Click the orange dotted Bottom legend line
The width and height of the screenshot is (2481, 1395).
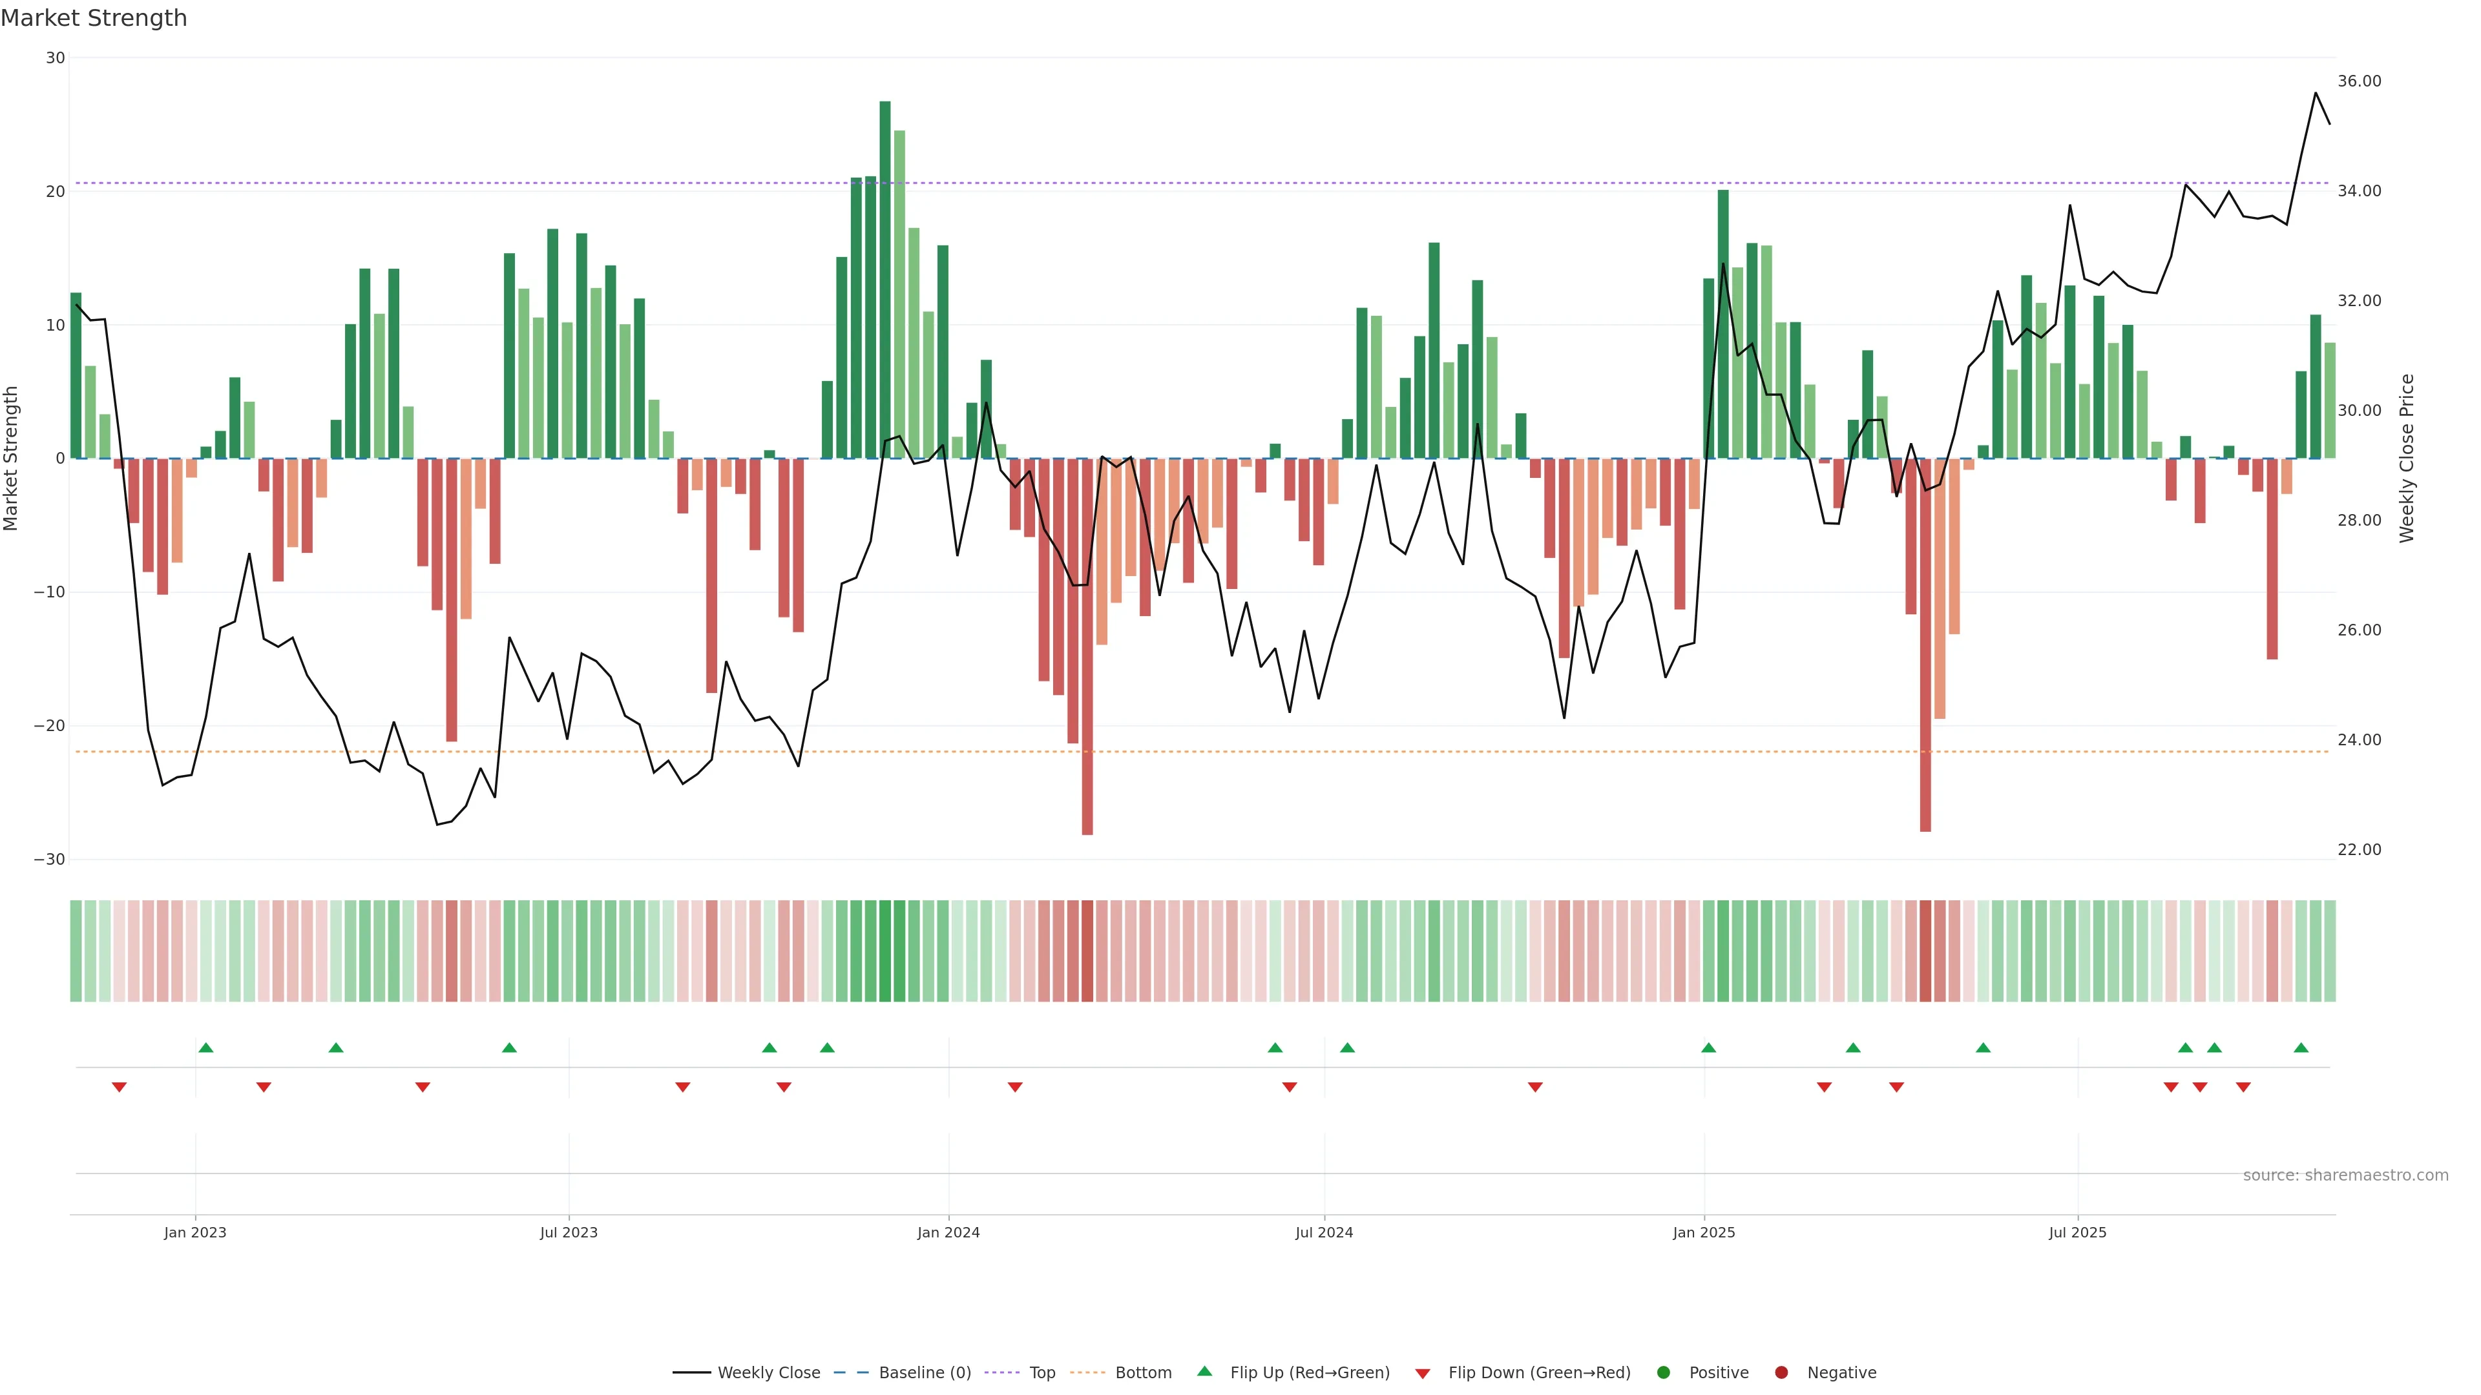[x=1087, y=1372]
